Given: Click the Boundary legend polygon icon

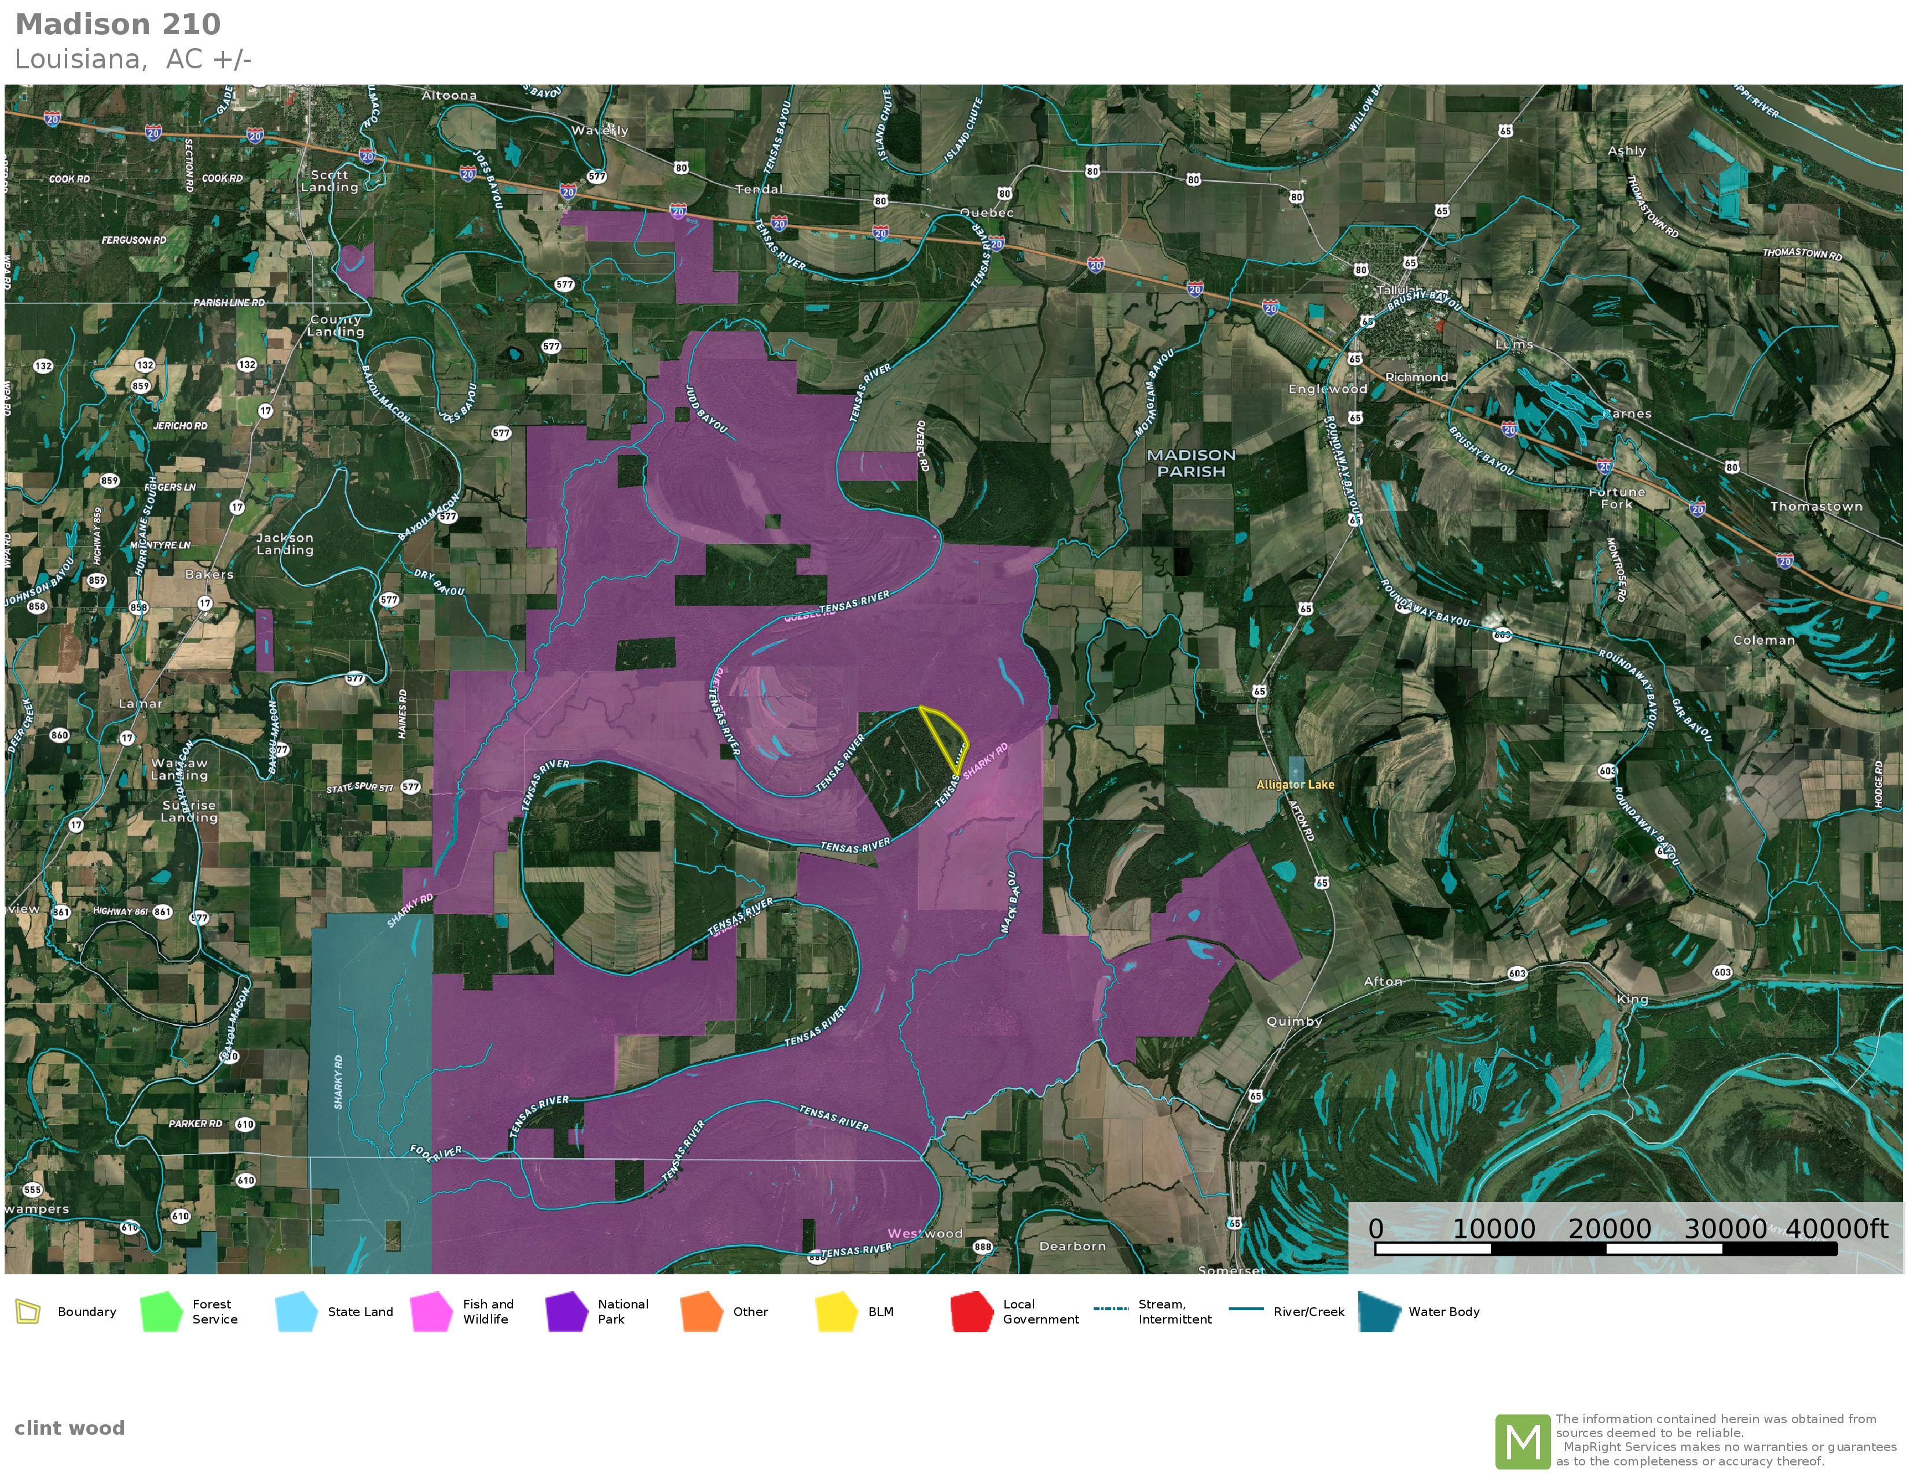Looking at the screenshot, I should (28, 1311).
